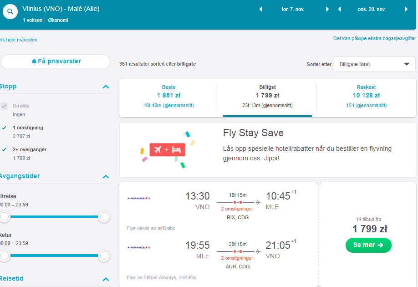Collapse the Avgangstider filter section
The image size is (418, 287).
[106, 176]
